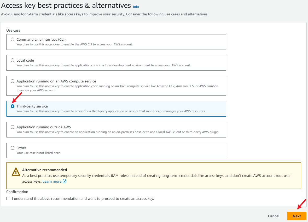Click the Alternative recommended heading
Viewport: 308px width, 222px height.
(x=45, y=170)
